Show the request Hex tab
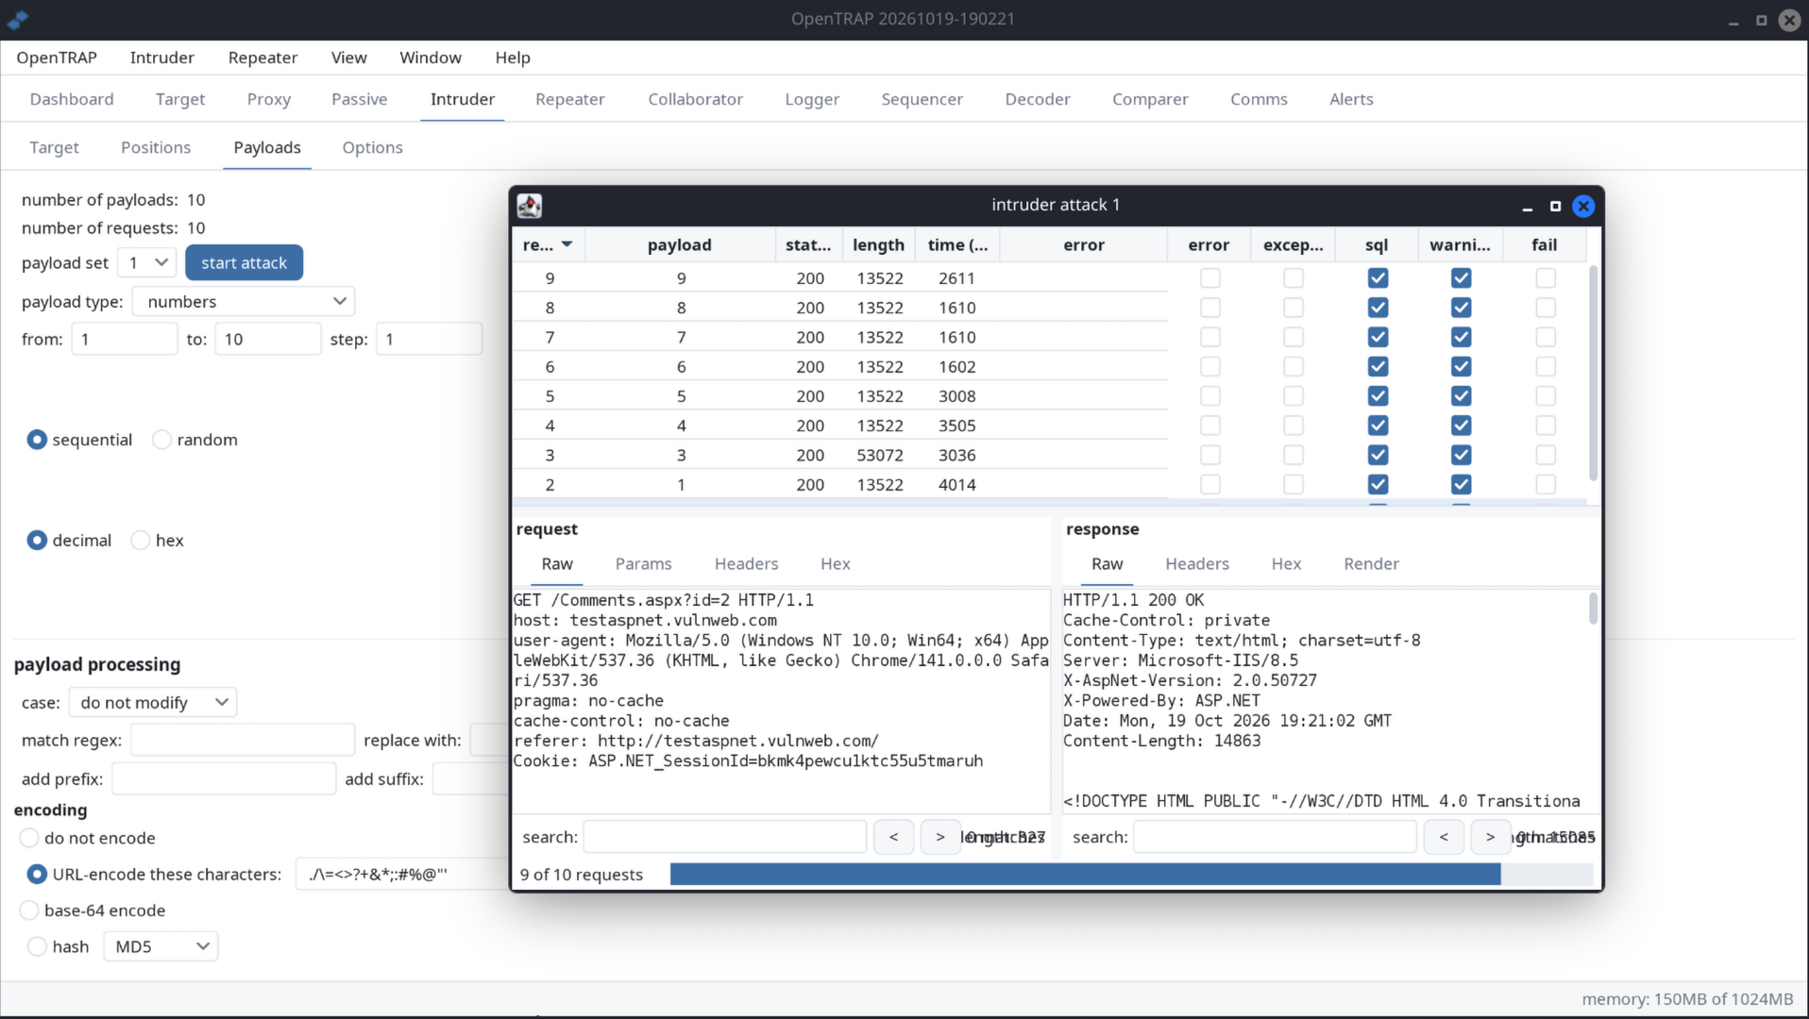This screenshot has width=1809, height=1019. [836, 564]
